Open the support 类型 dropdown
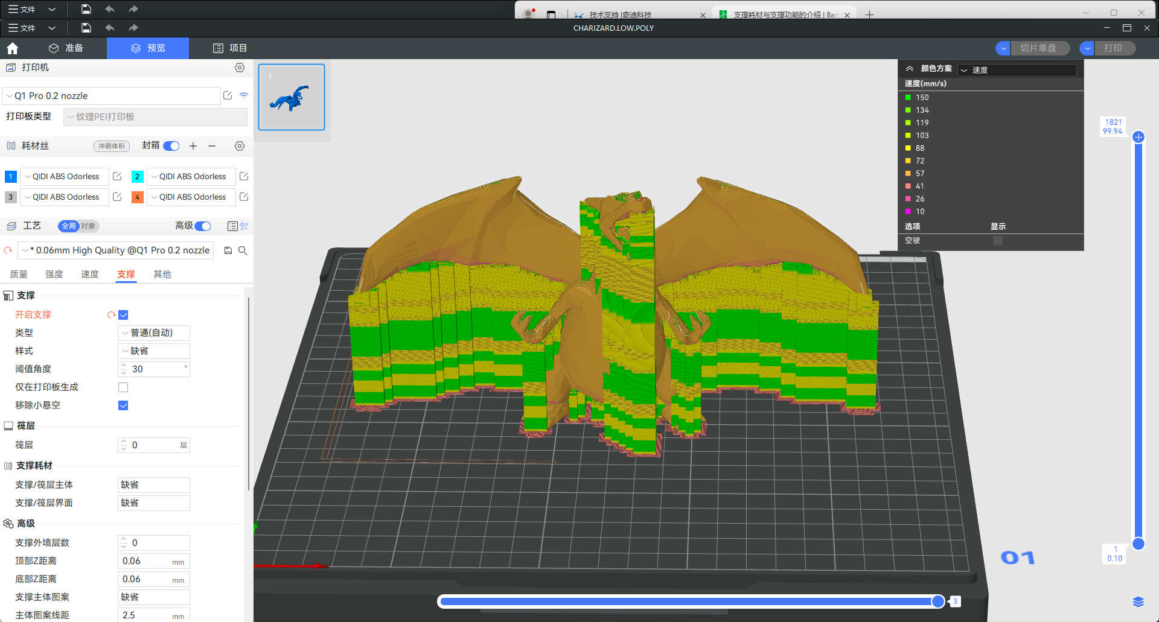Image resolution: width=1159 pixels, height=622 pixels. click(154, 333)
